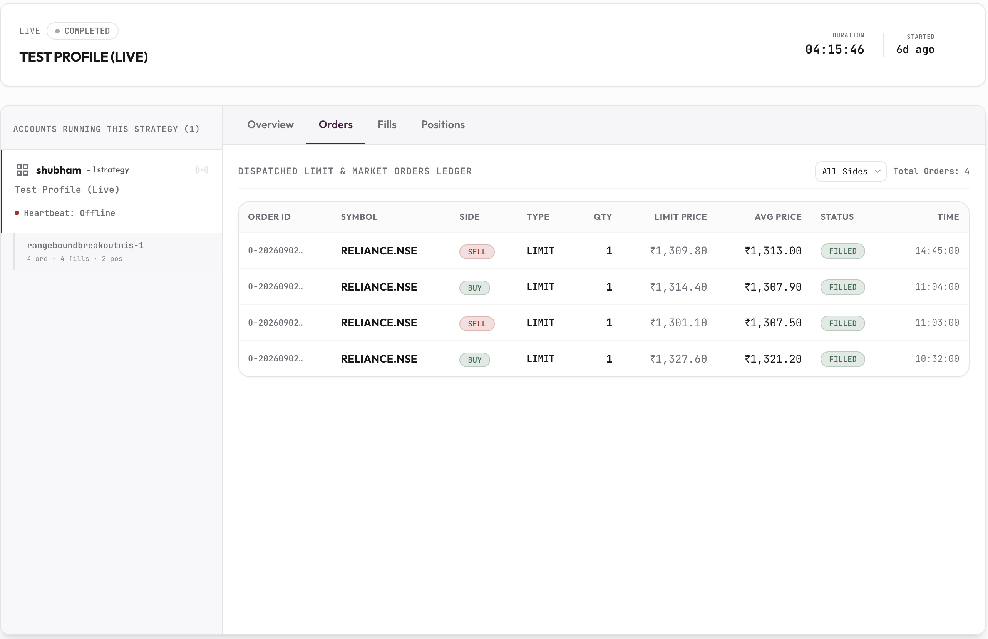Click the TYPE column header
Viewport: 988px width, 639px height.
538,217
